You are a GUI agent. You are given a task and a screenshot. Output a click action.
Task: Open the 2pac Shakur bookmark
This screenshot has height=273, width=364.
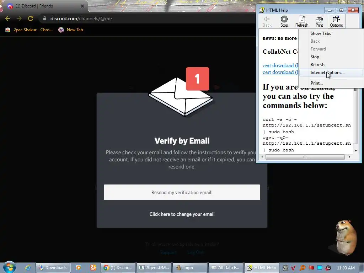tap(29, 30)
